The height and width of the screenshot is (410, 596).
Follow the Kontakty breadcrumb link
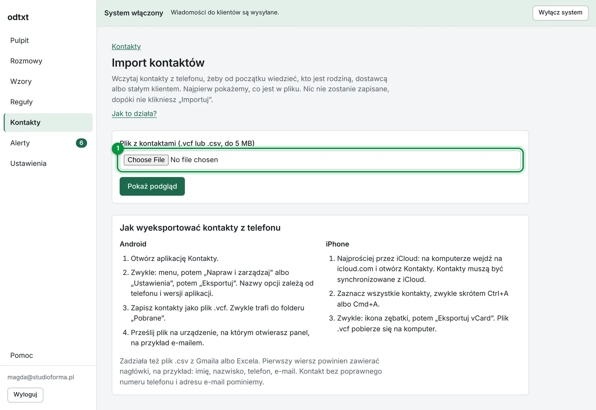[x=126, y=47]
